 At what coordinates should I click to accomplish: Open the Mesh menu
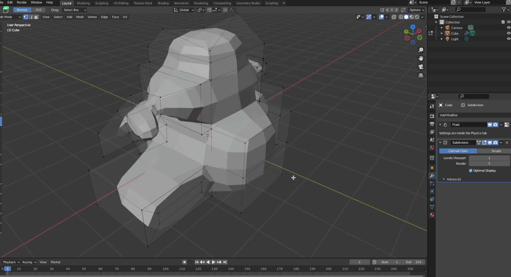(x=80, y=17)
